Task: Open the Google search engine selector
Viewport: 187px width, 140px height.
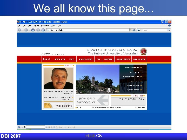Action: (x=139, y=30)
